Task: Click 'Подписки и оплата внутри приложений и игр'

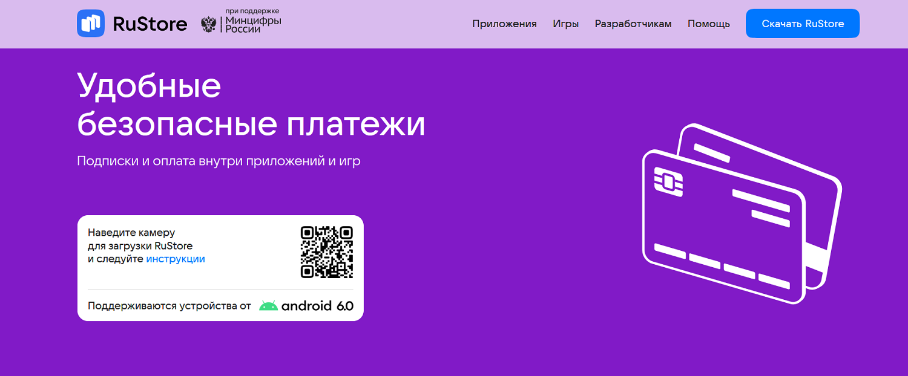Action: [x=219, y=161]
